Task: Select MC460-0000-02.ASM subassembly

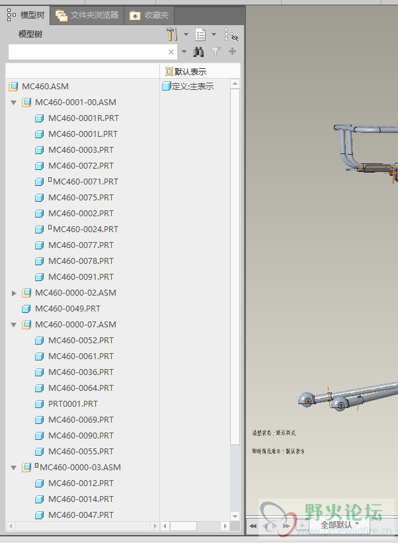Action: (75, 293)
